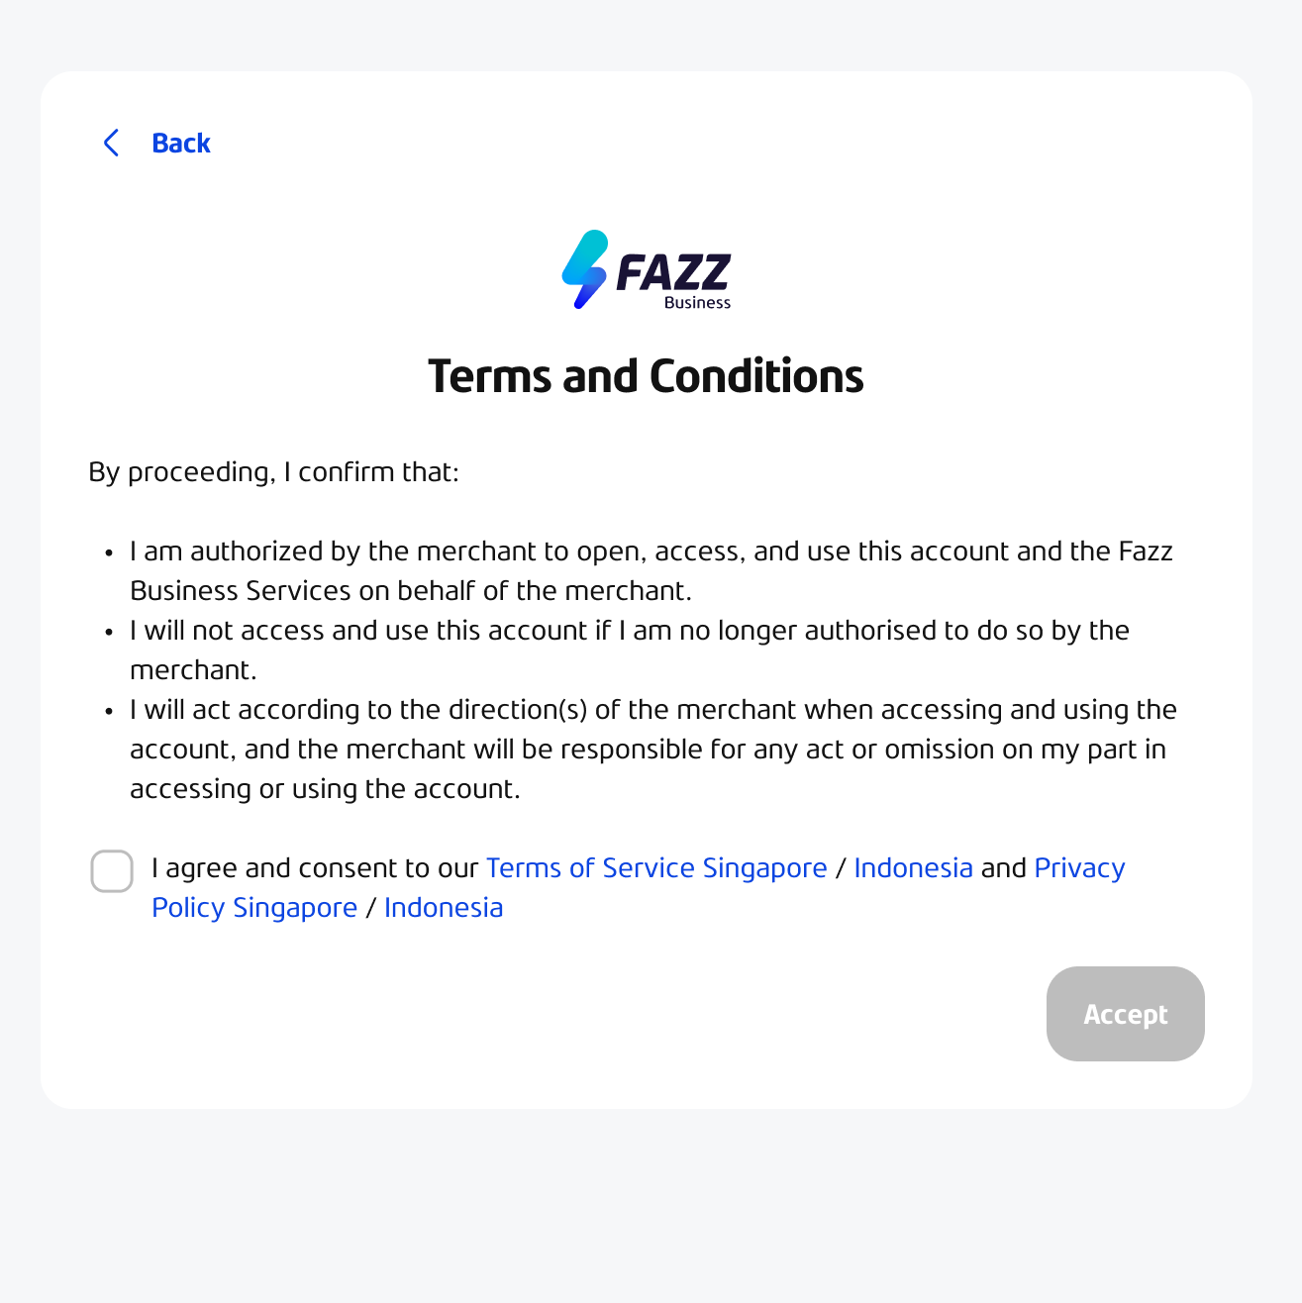1302x1303 pixels.
Task: Click the back chevron arrow icon
Action: [111, 143]
